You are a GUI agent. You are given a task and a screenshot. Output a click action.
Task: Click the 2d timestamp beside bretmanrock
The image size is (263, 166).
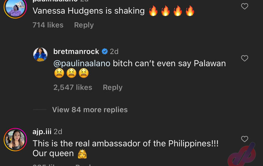(114, 51)
